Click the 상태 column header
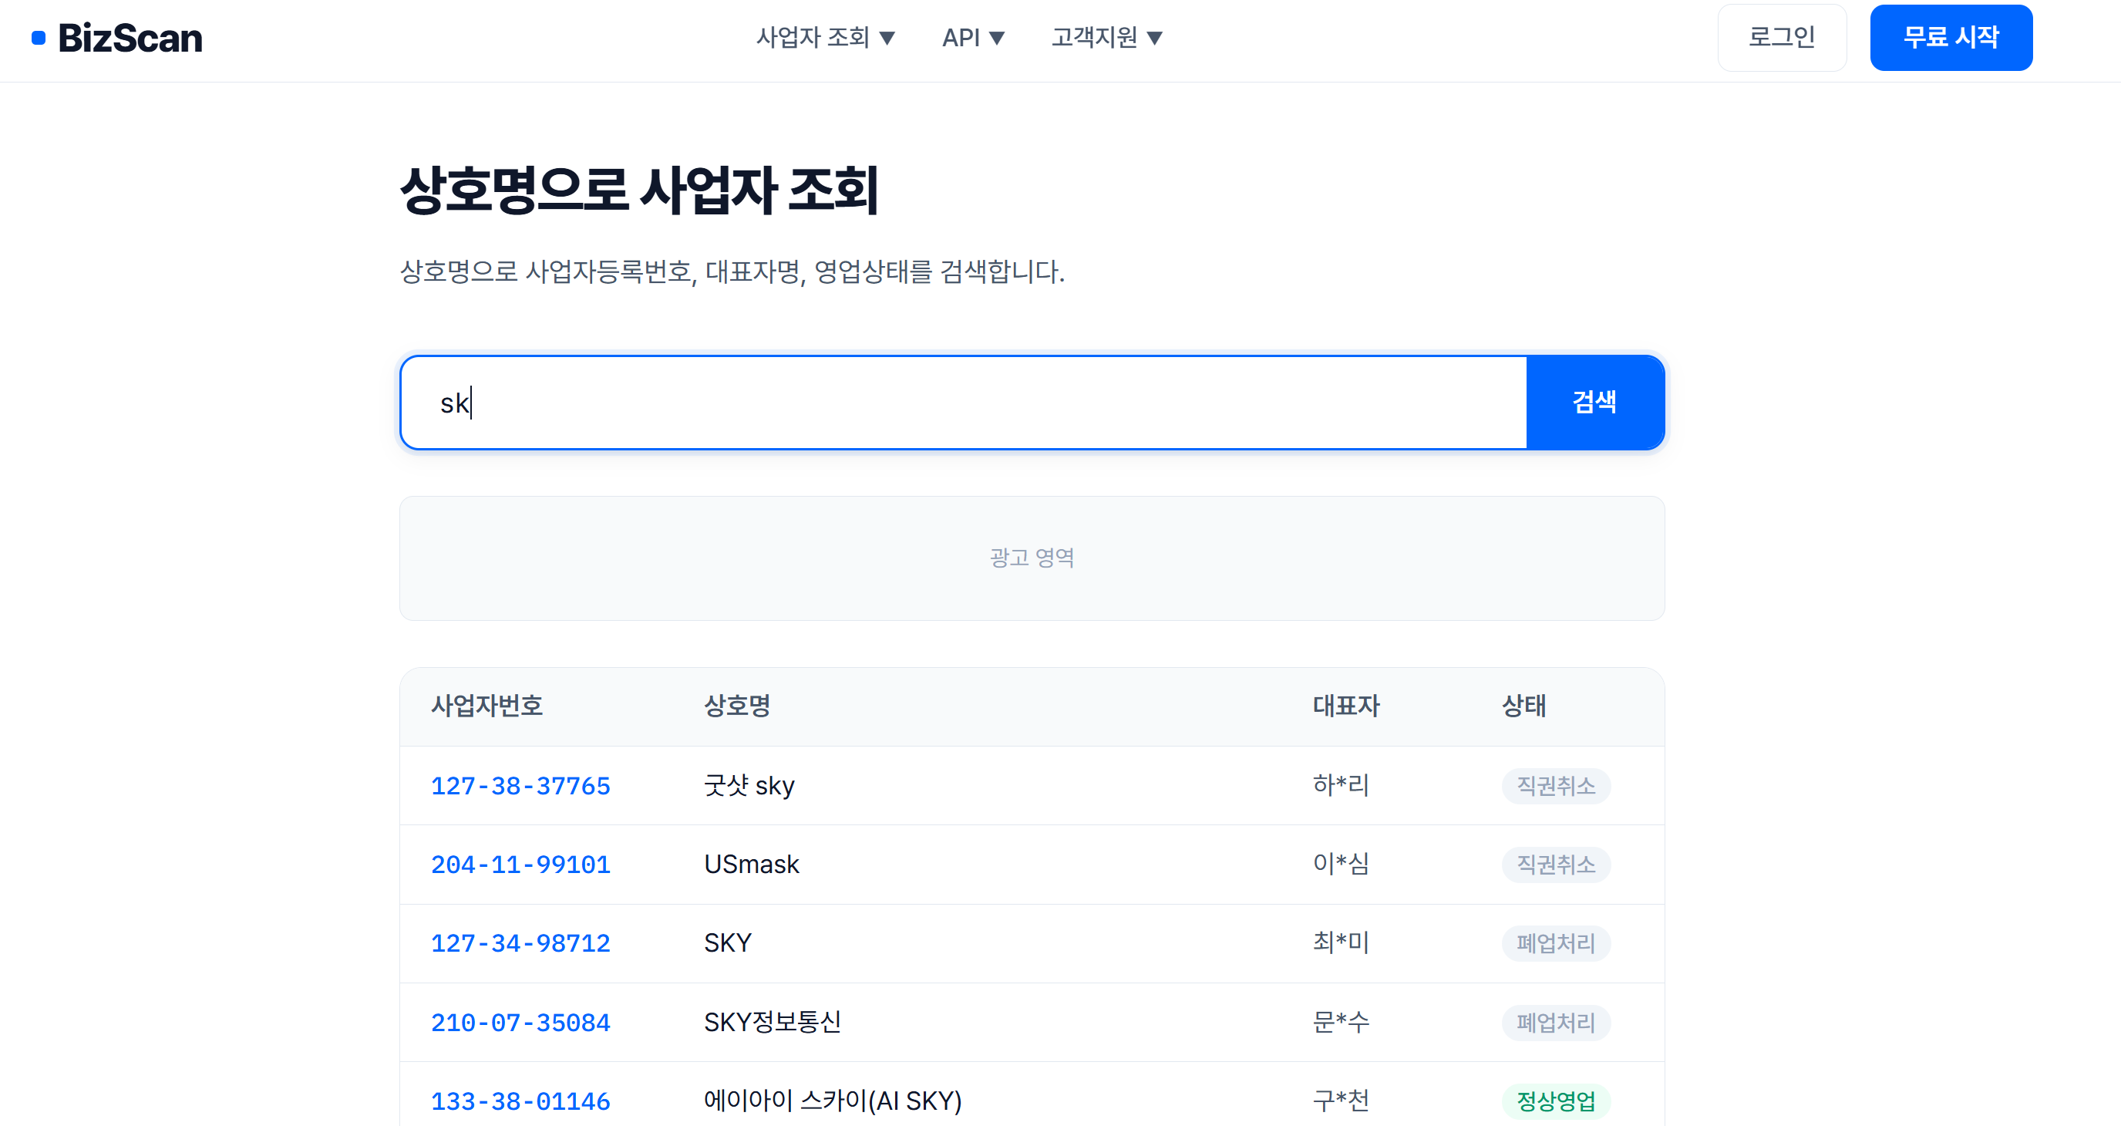The image size is (2121, 1126). (1524, 706)
